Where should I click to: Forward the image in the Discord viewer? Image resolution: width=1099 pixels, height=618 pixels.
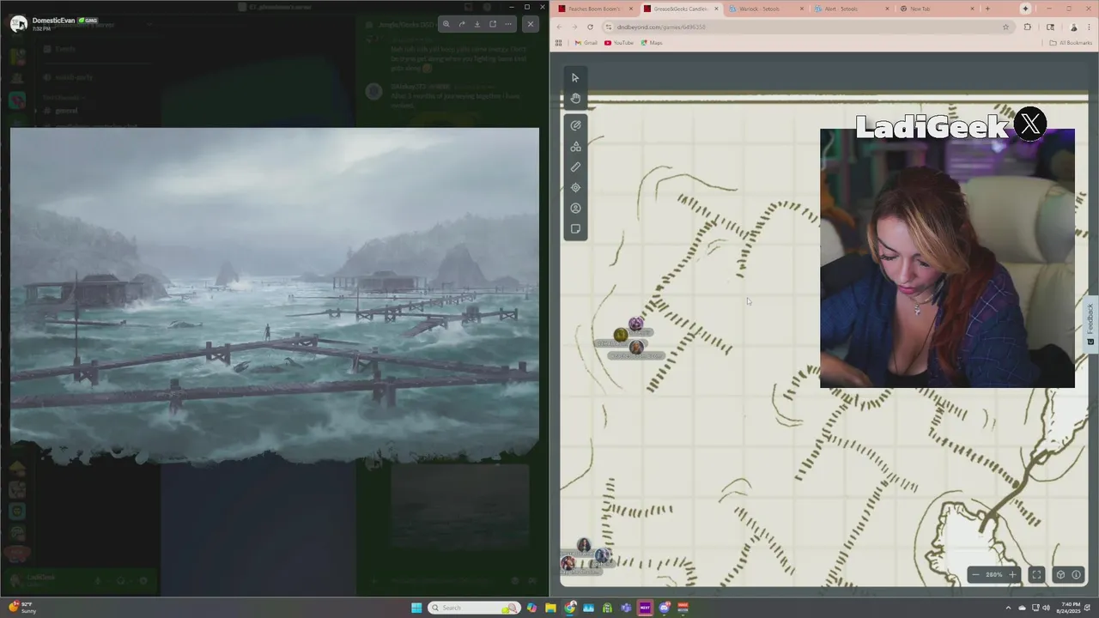click(461, 24)
